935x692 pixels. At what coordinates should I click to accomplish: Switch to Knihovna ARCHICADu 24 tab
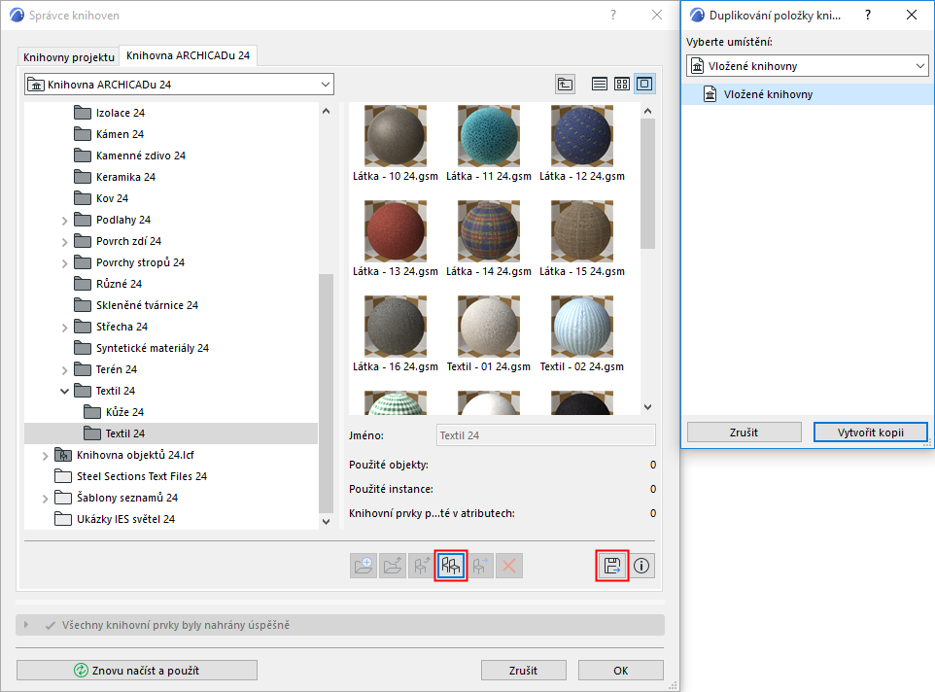[188, 55]
